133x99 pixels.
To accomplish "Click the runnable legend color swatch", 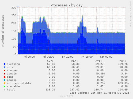I will (5, 86).
